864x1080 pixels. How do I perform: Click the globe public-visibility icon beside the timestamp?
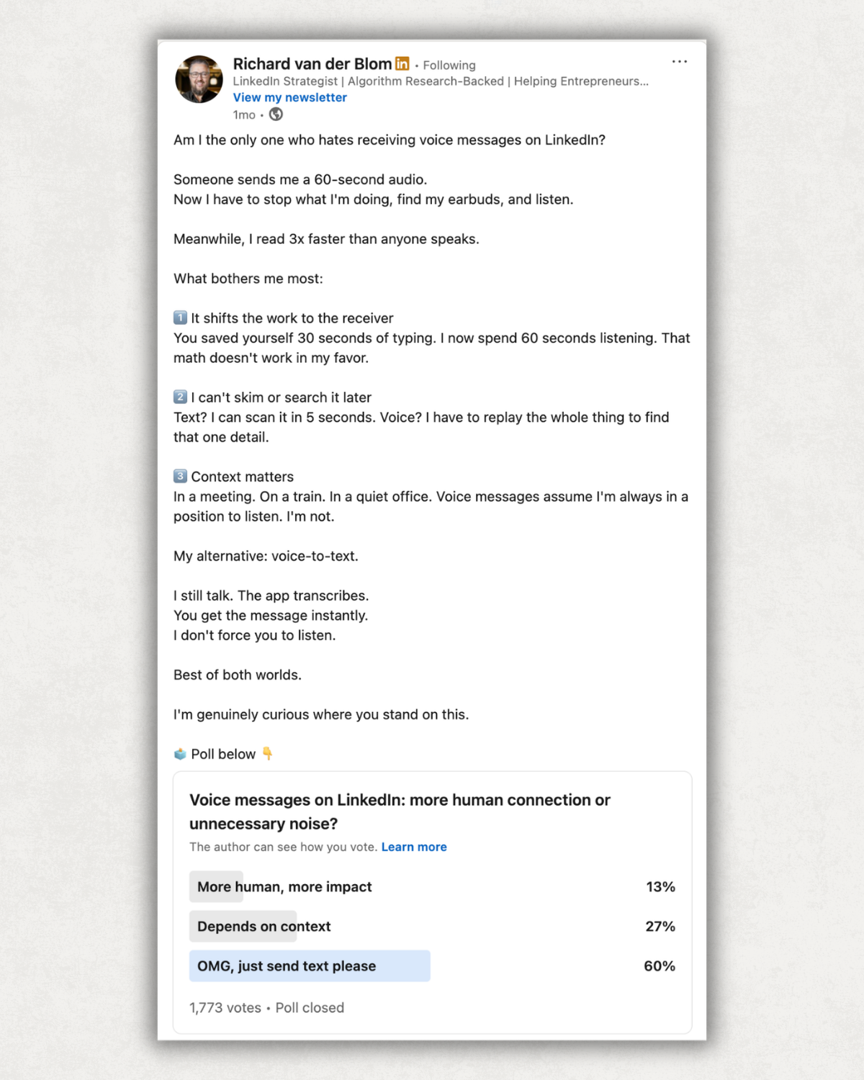tap(276, 114)
